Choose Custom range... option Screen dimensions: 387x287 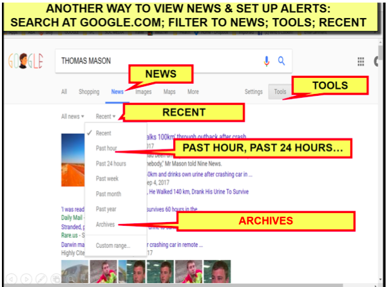pos(113,246)
